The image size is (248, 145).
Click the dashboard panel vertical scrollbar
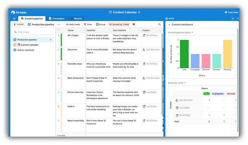[x=238, y=80]
